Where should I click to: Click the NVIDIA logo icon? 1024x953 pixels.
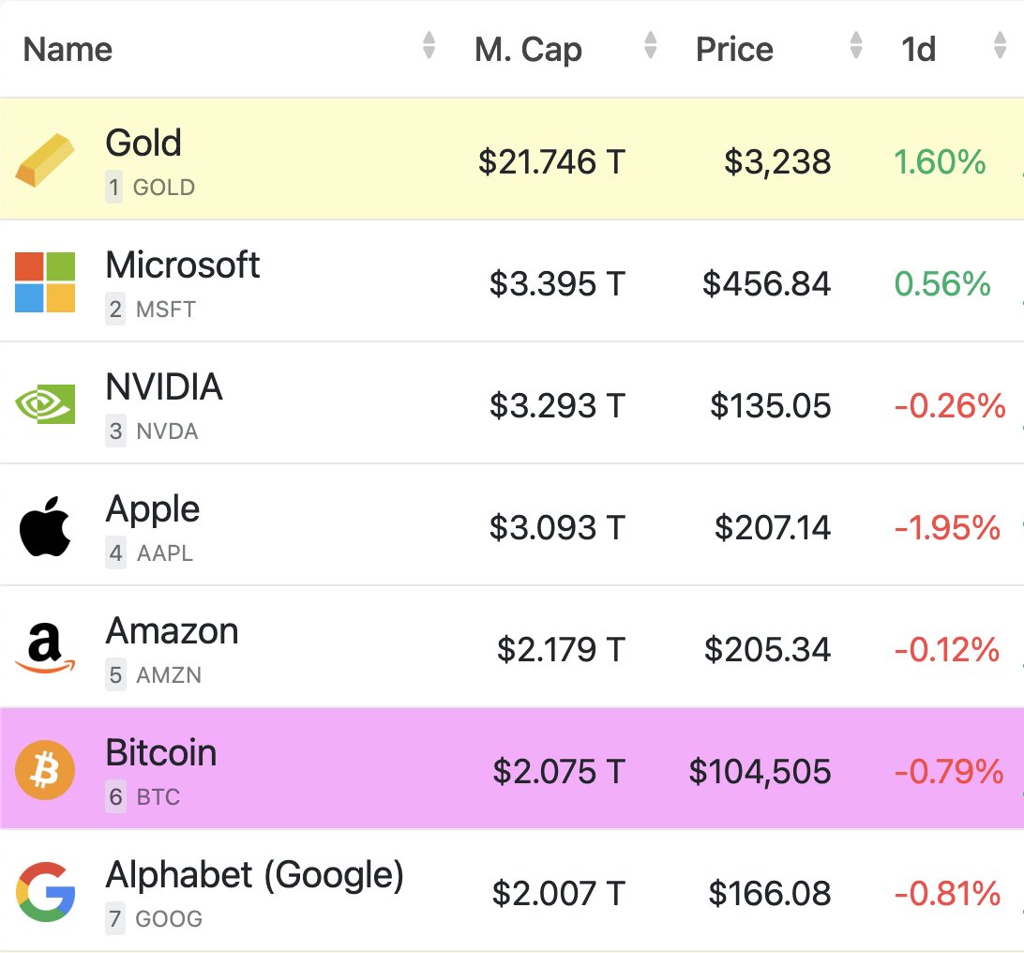[x=45, y=404]
